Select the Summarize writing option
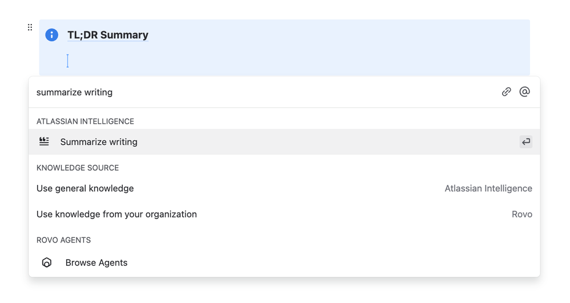 coord(99,142)
